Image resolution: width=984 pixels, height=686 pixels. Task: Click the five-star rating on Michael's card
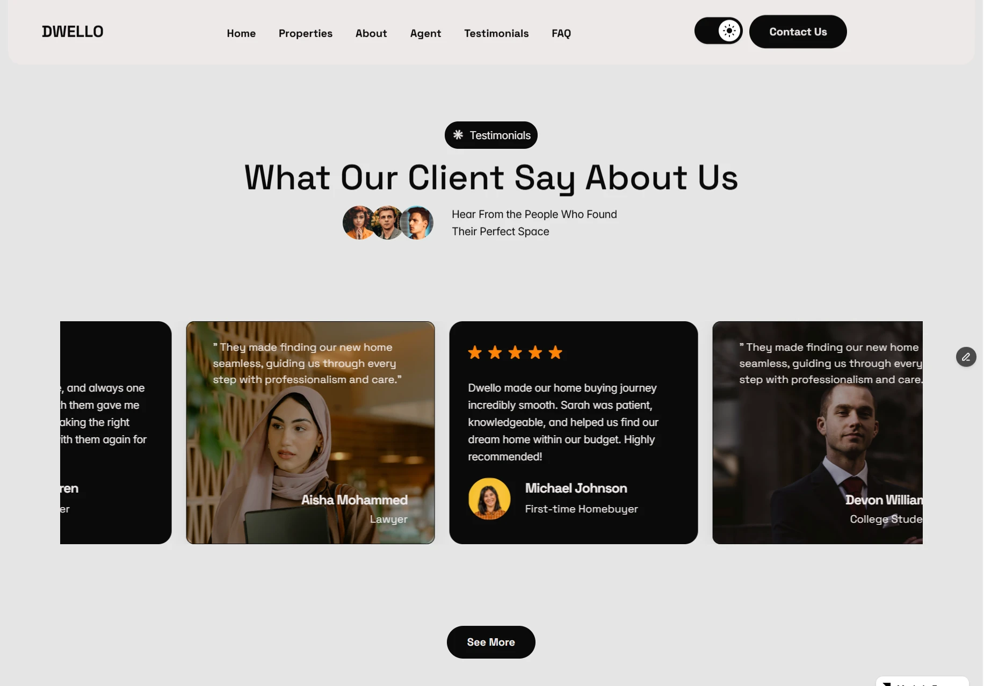point(515,352)
